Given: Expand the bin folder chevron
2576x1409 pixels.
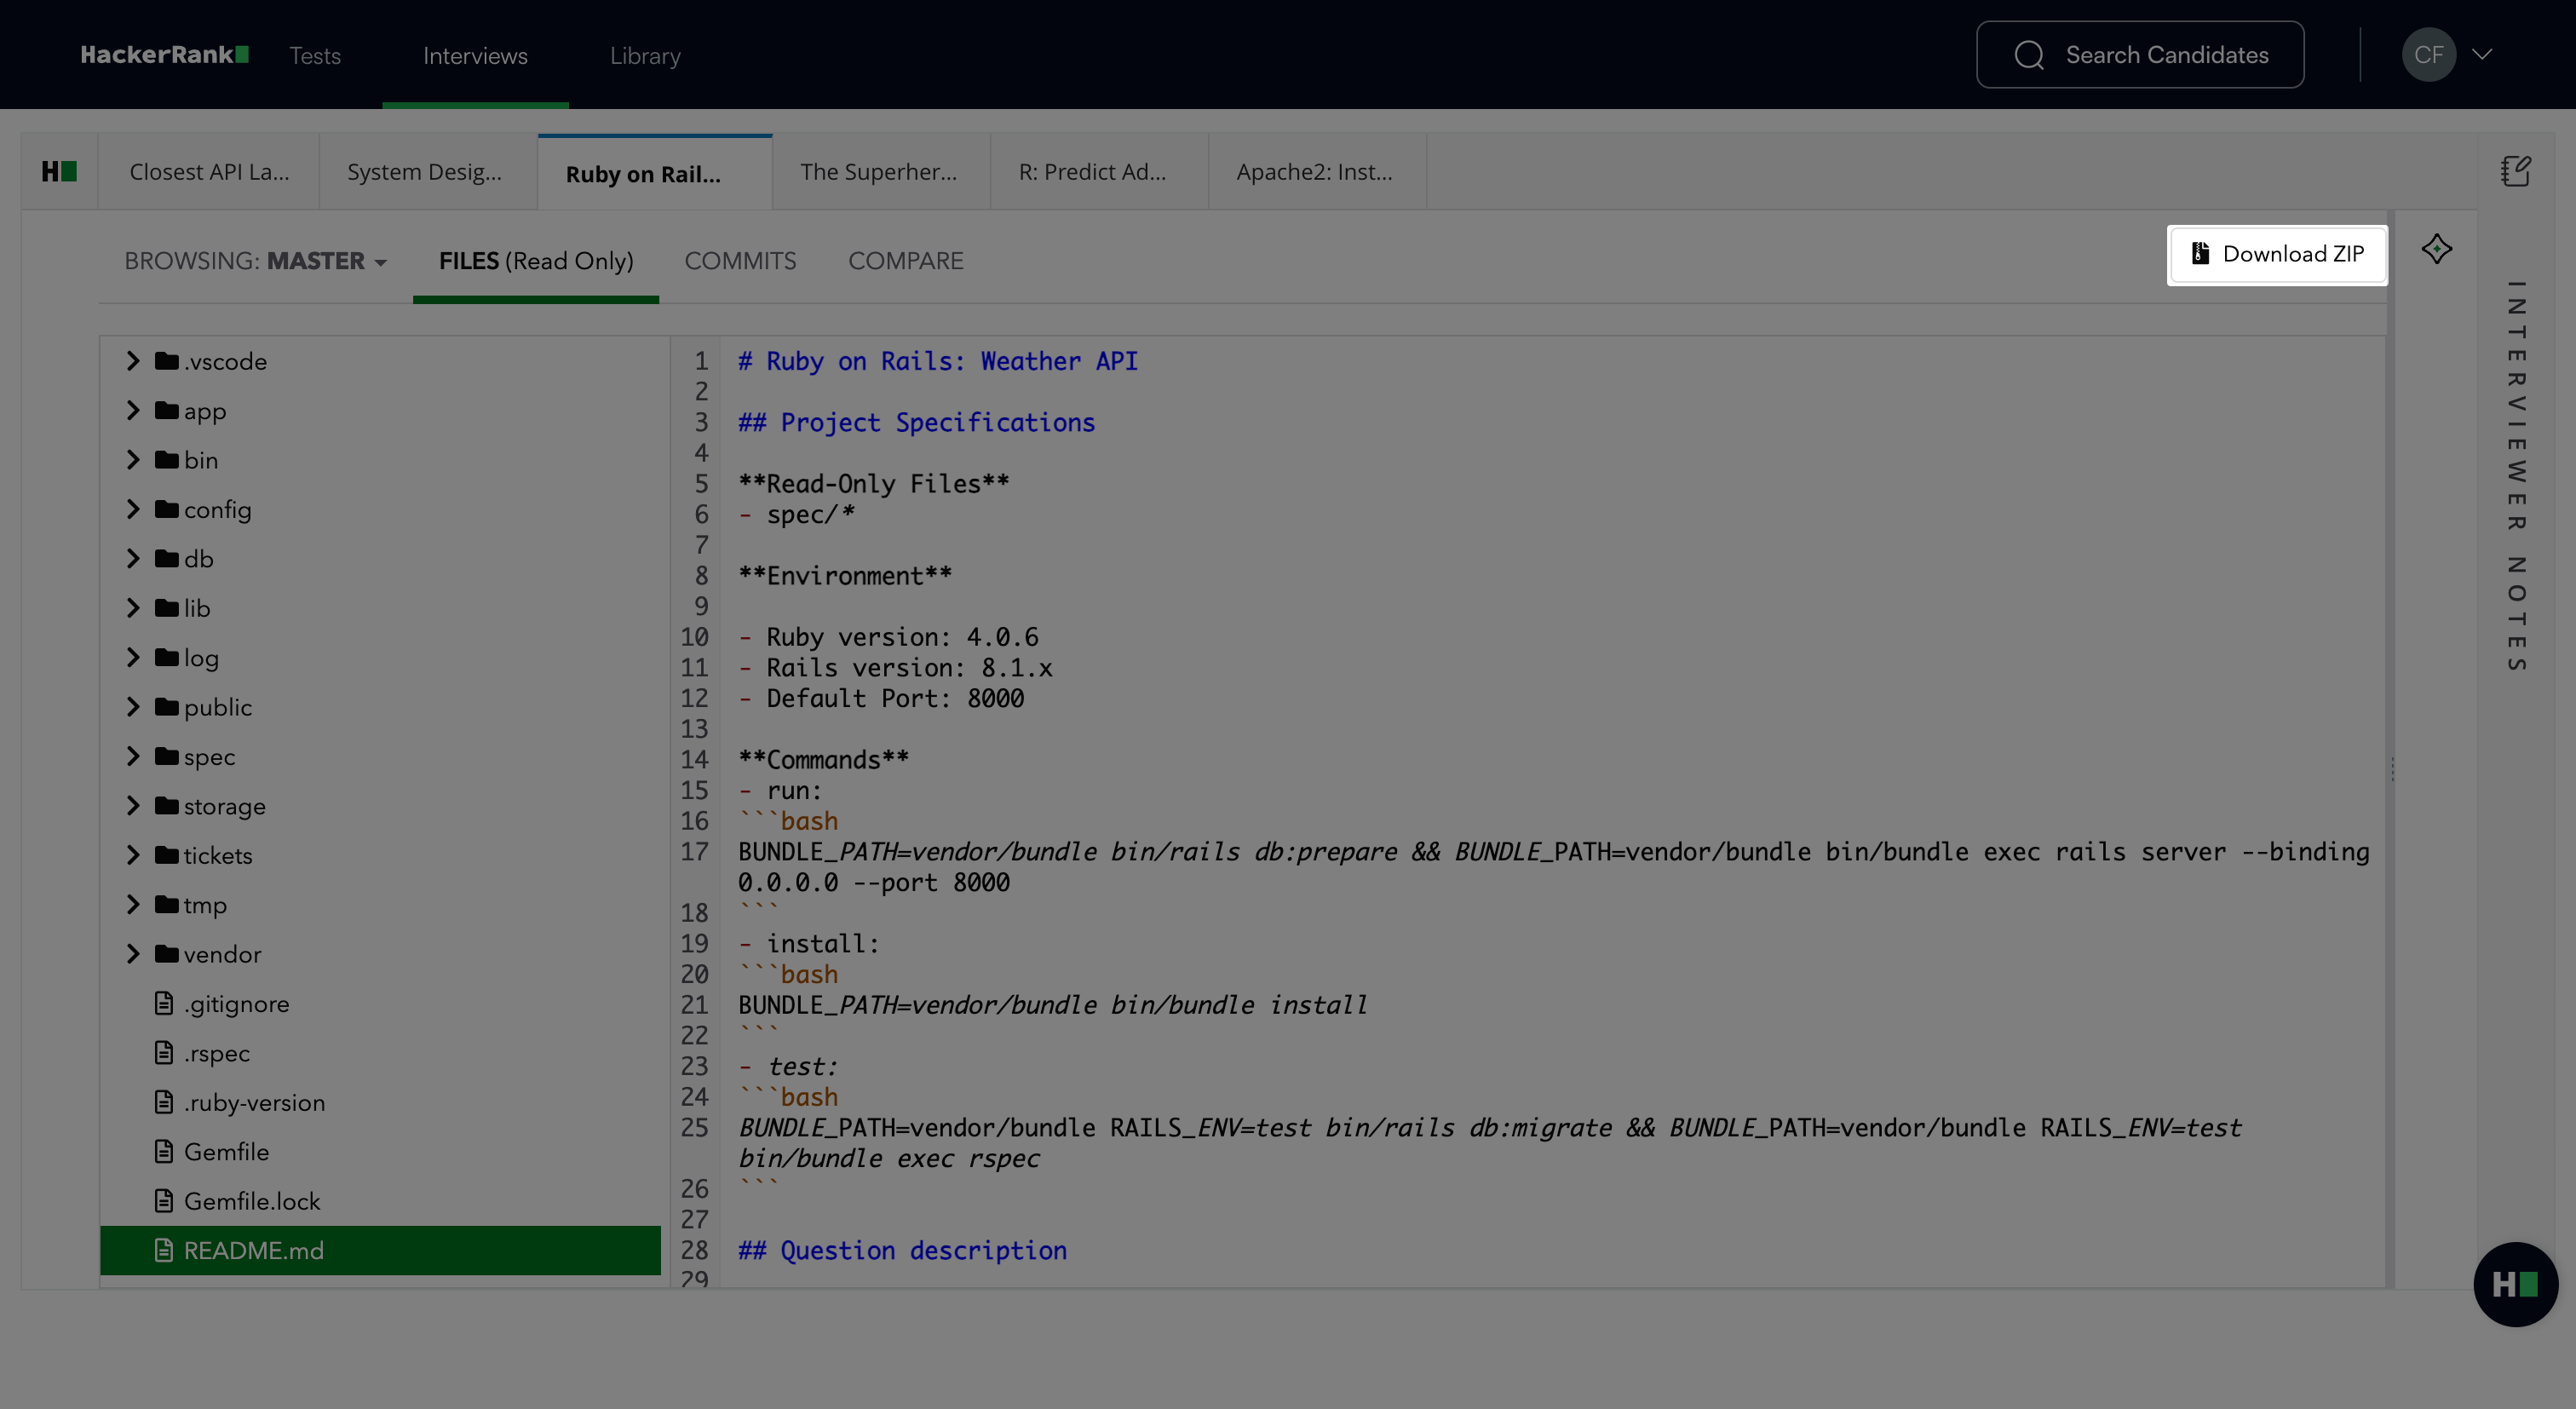Looking at the screenshot, I should [x=133, y=460].
